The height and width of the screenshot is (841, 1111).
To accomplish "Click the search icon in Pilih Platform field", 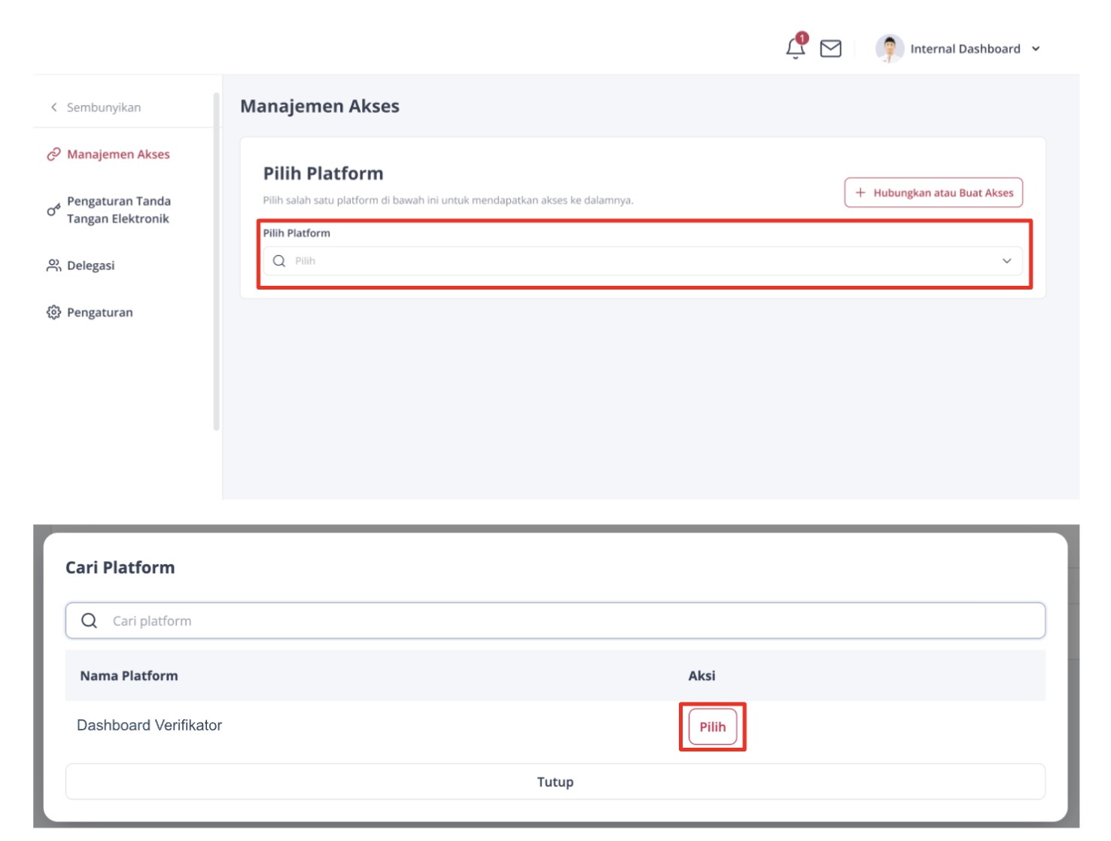I will click(279, 261).
